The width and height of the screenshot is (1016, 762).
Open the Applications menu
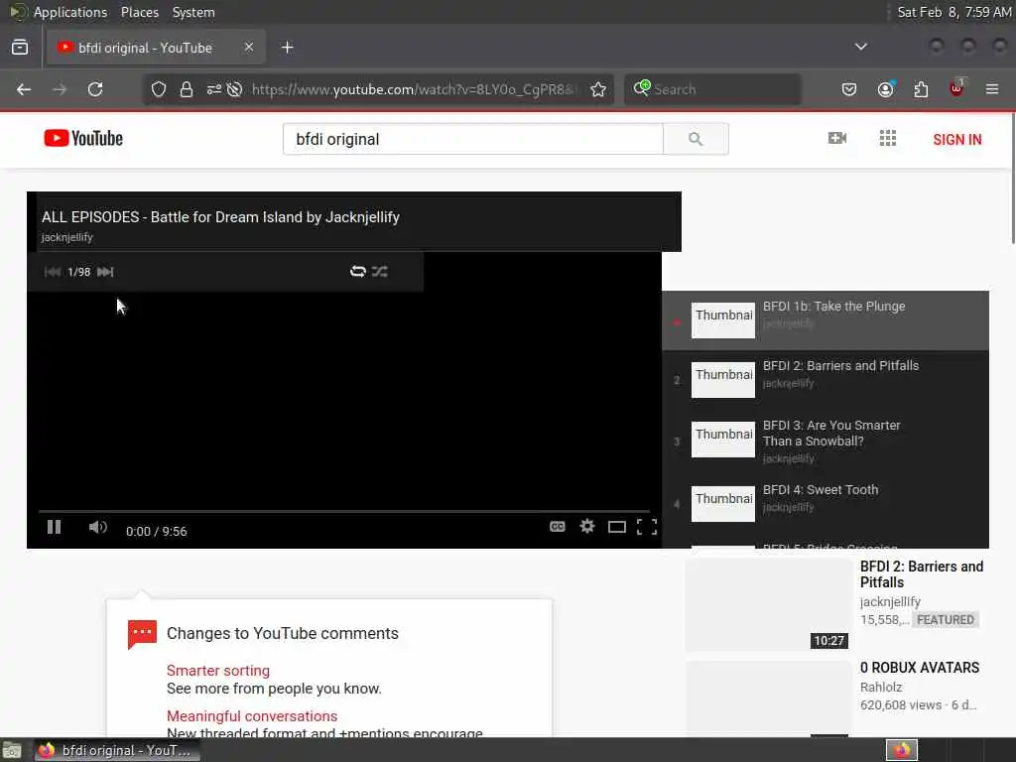[70, 12]
